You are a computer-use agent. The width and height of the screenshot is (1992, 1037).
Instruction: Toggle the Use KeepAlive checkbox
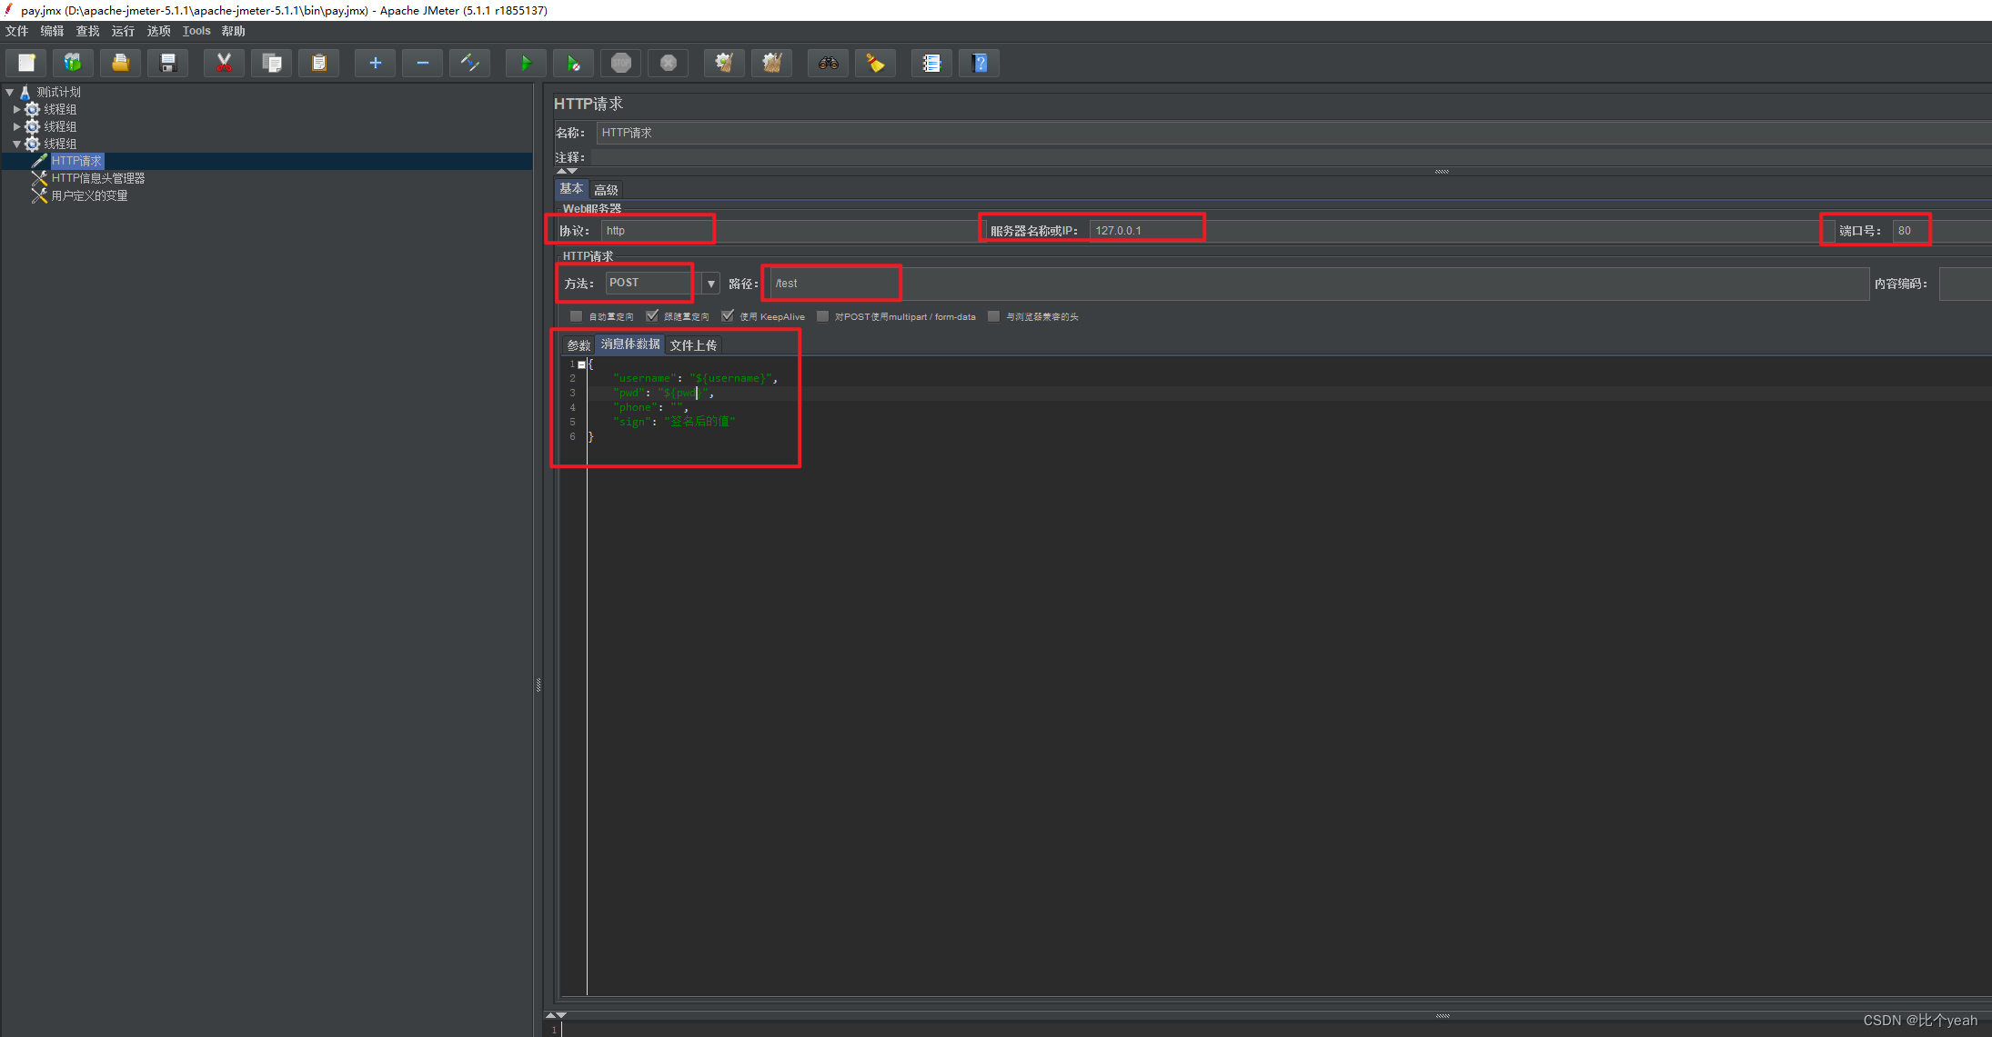click(727, 316)
